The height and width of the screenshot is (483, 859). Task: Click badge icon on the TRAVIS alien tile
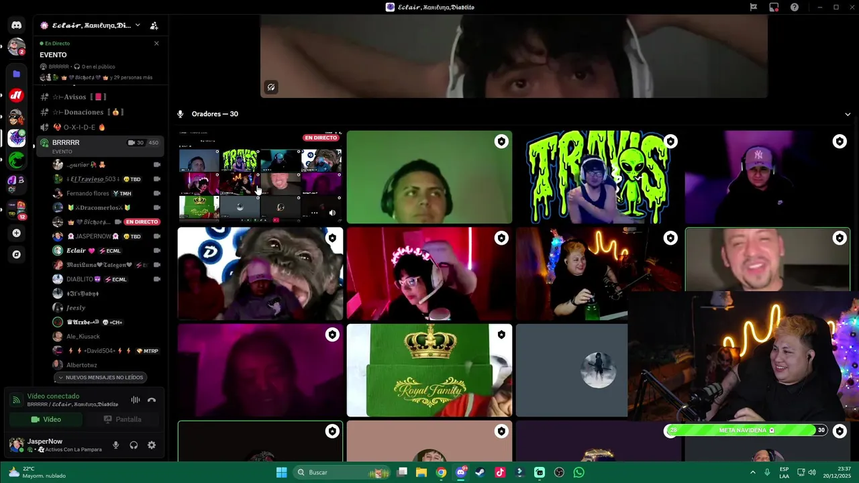[670, 141]
